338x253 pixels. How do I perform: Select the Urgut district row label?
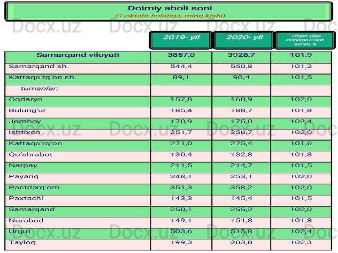click(20, 231)
